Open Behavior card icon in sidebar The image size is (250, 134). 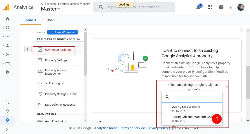pyautogui.click(x=8, y=63)
